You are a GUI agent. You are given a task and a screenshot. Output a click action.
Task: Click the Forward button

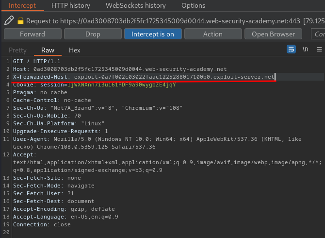[32, 34]
